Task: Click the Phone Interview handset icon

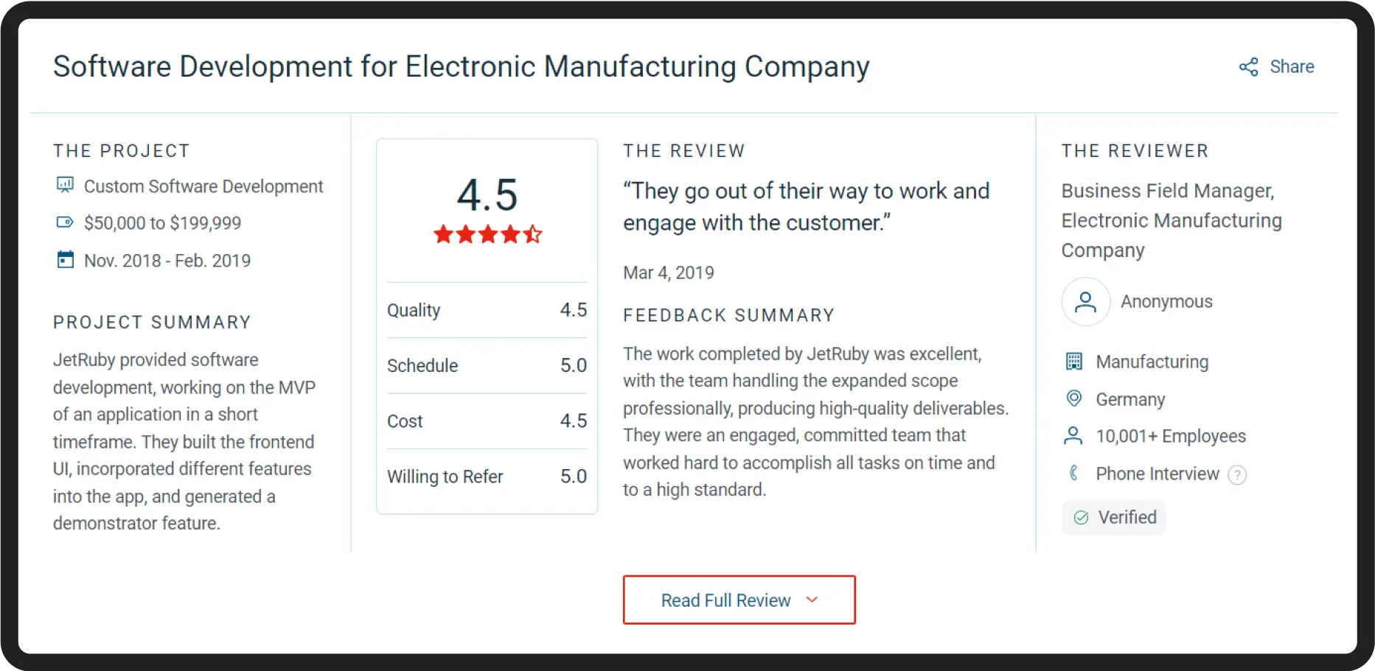Action: coord(1074,474)
